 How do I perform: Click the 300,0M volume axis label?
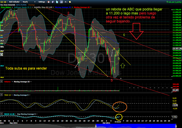176,84
